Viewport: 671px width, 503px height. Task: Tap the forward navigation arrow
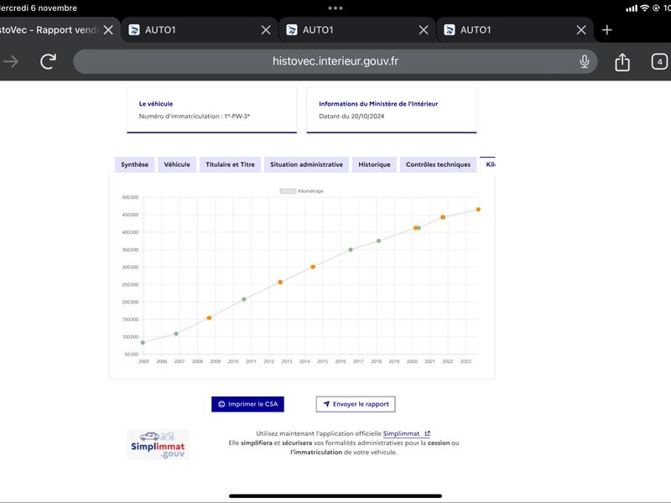11,61
